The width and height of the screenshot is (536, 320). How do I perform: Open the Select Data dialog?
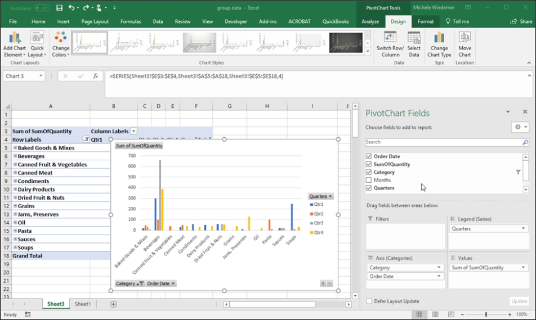tap(414, 44)
